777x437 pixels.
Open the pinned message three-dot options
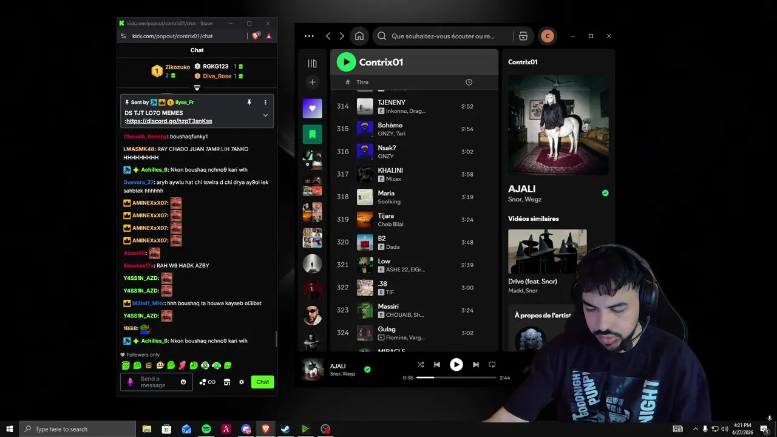265,103
